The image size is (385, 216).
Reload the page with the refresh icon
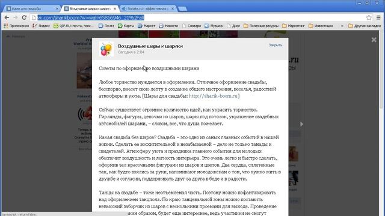point(24,17)
